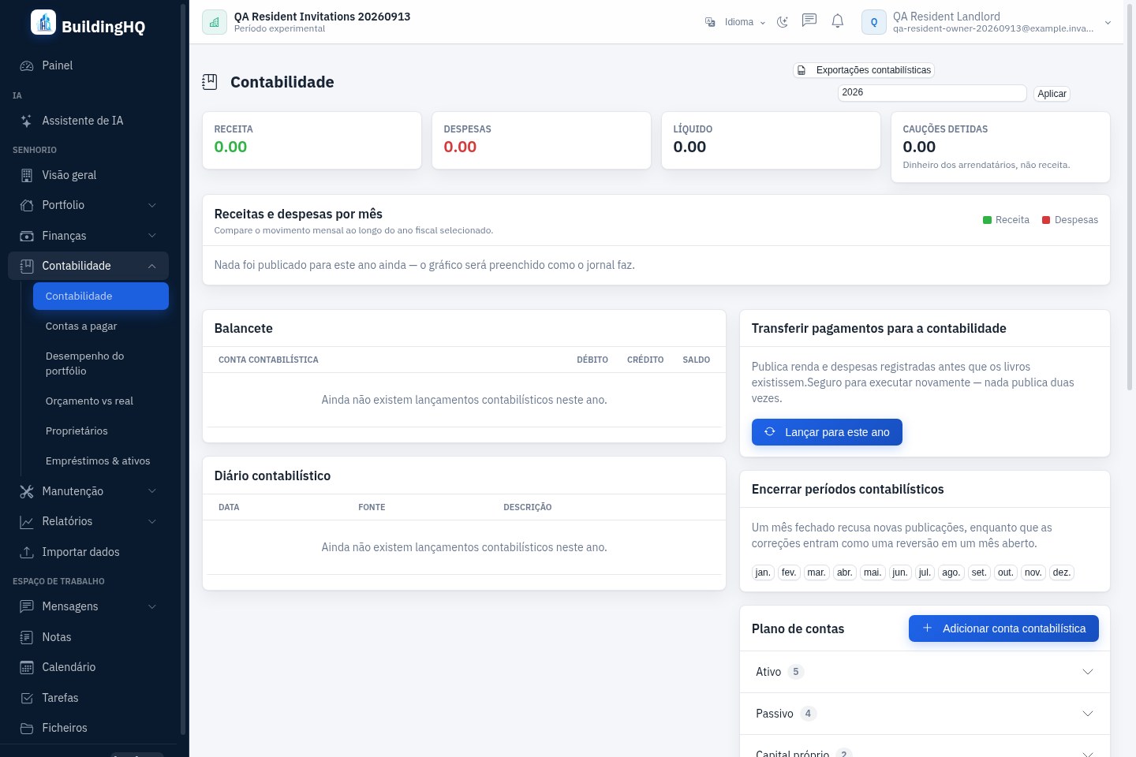Expand the Portfolio sidebar section
1136x757 pixels.
[88, 205]
